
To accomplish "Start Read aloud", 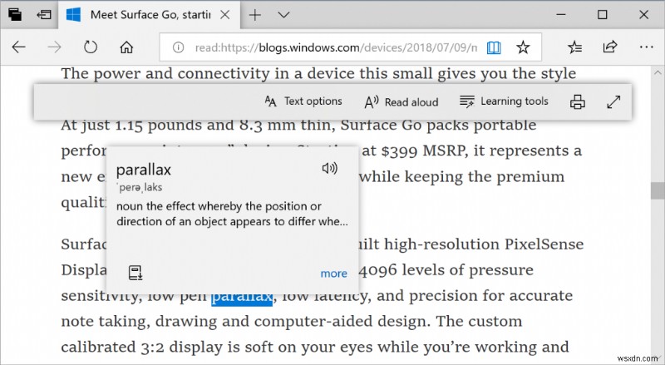I will [401, 102].
